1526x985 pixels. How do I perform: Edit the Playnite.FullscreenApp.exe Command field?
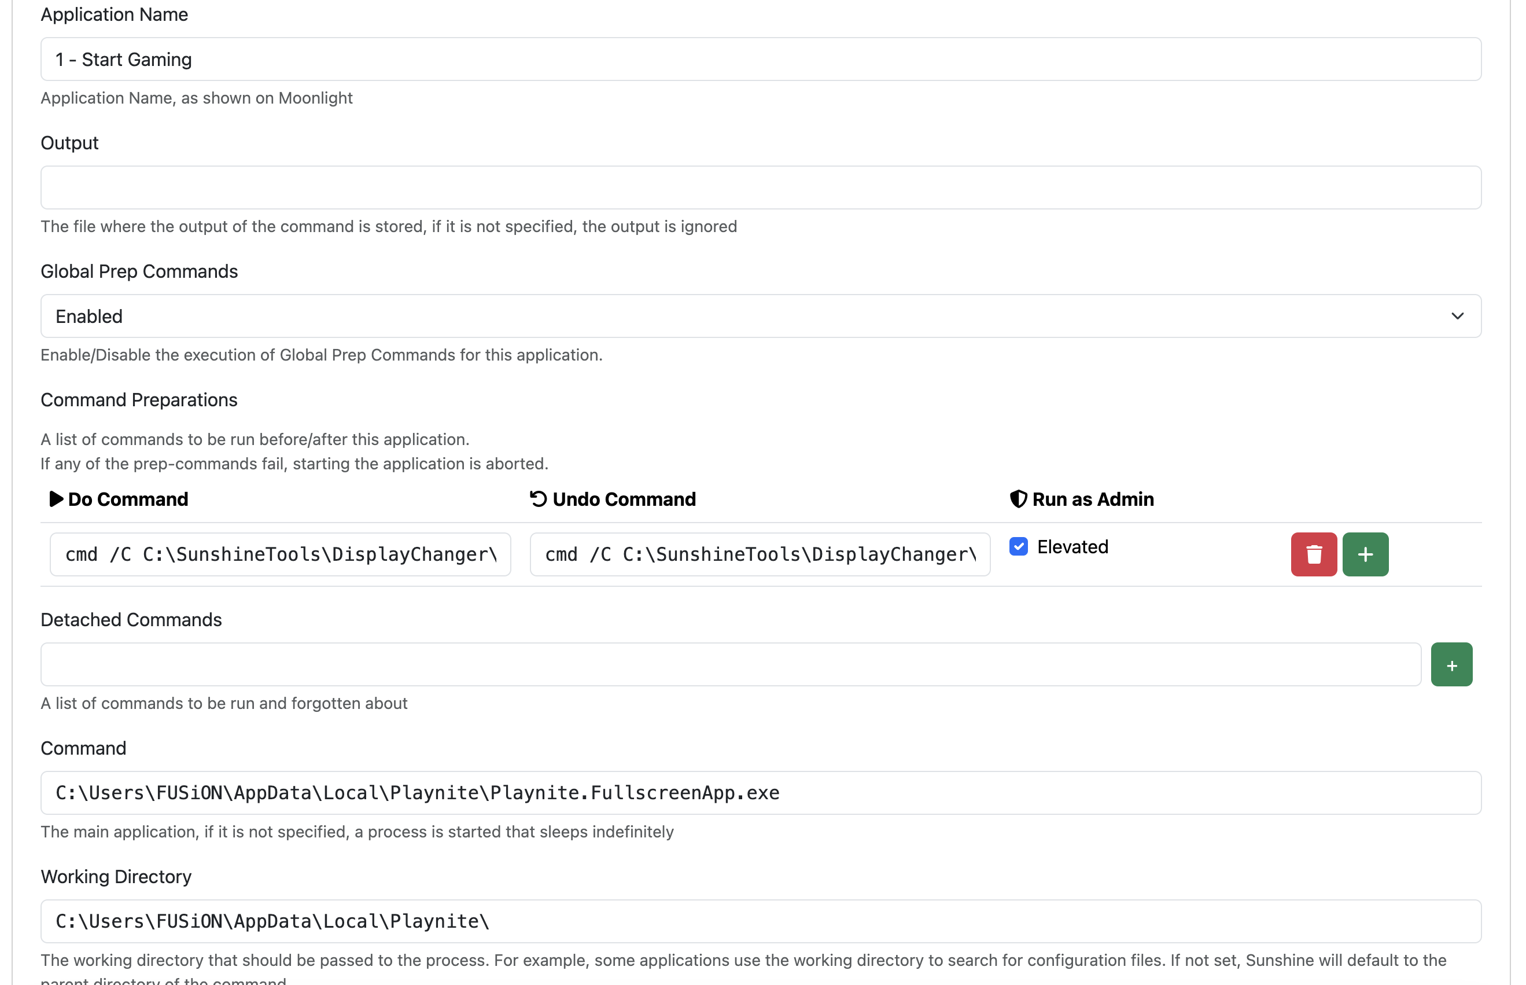pos(760,793)
